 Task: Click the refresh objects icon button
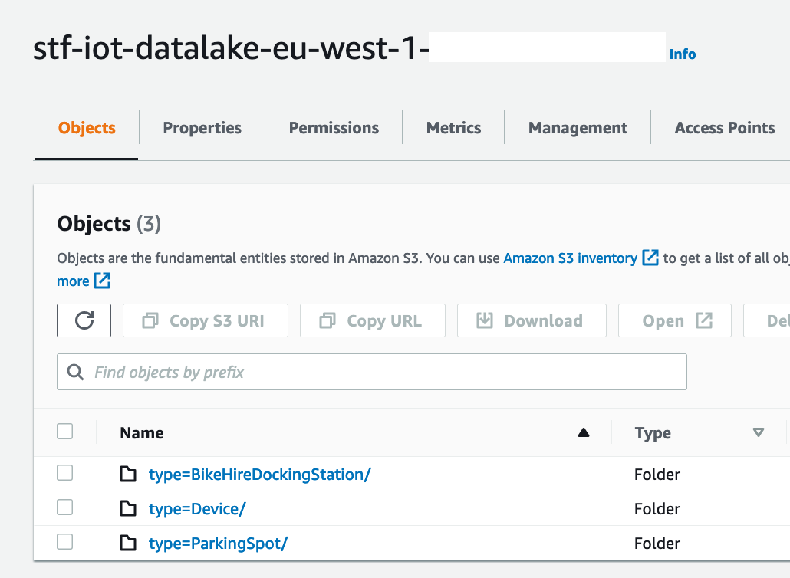tap(84, 320)
